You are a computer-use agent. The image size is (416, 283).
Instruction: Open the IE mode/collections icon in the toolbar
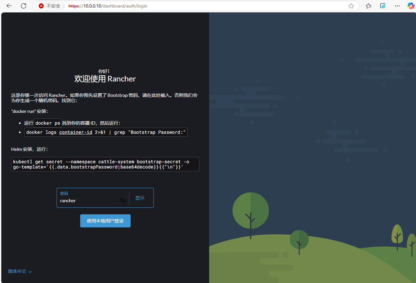pyautogui.click(x=383, y=6)
